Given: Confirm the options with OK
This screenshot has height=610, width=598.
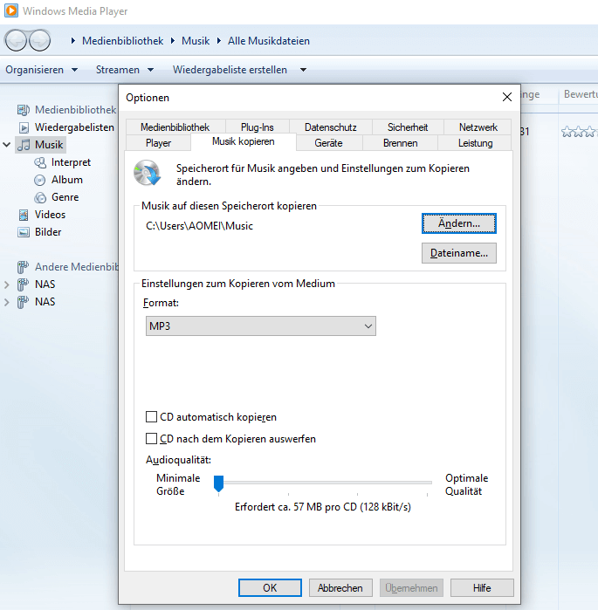Looking at the screenshot, I should point(270,588).
